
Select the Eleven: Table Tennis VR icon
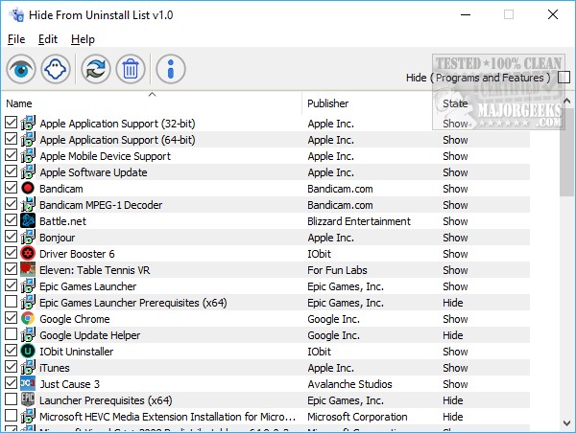(x=28, y=269)
